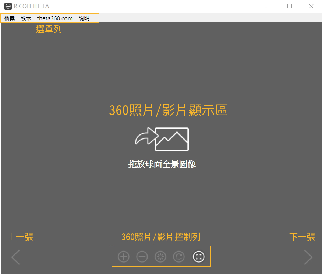Screen dimensions: 322x274
Task: Click the zoom in plus icon
Action: point(124,257)
